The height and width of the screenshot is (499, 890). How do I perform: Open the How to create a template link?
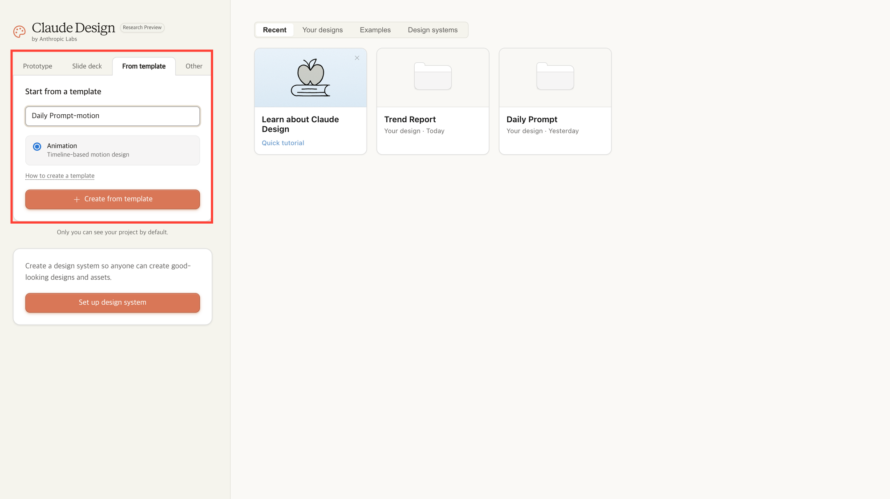tap(60, 176)
